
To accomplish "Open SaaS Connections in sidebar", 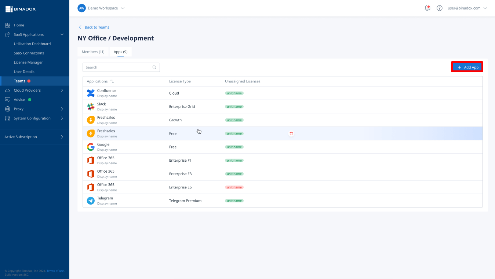I will coord(29,53).
